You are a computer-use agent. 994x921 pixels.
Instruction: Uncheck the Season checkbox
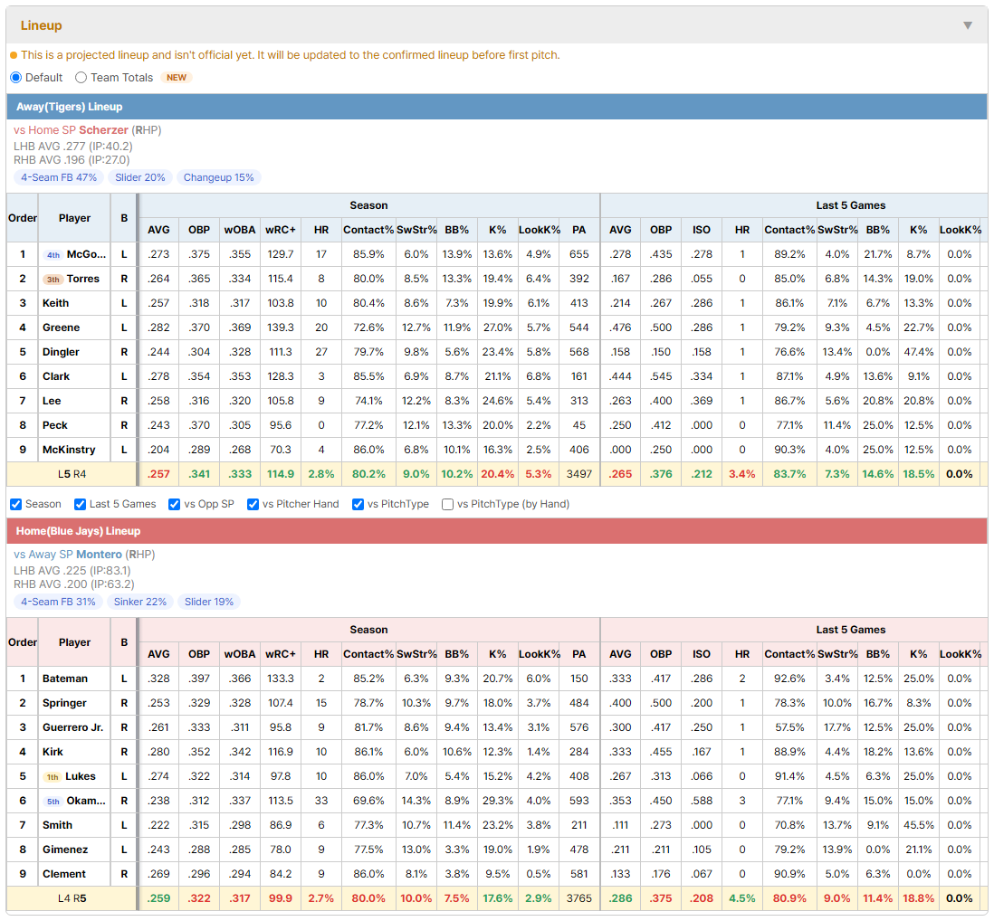(16, 504)
